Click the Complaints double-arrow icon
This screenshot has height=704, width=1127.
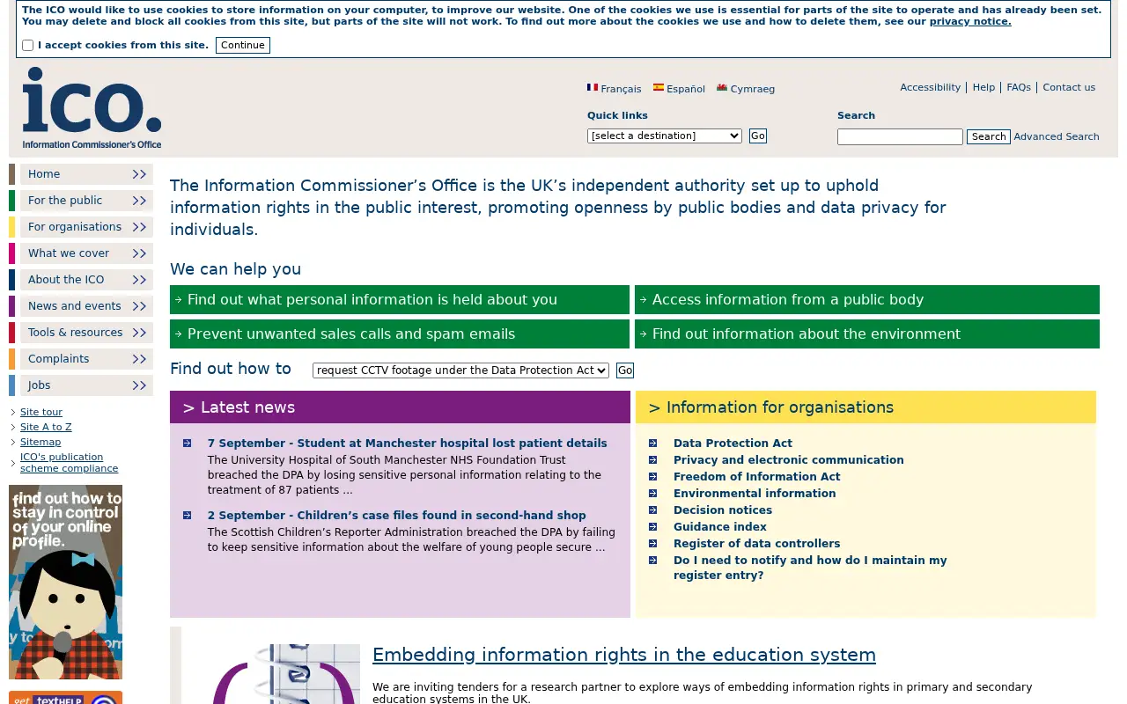(x=139, y=359)
